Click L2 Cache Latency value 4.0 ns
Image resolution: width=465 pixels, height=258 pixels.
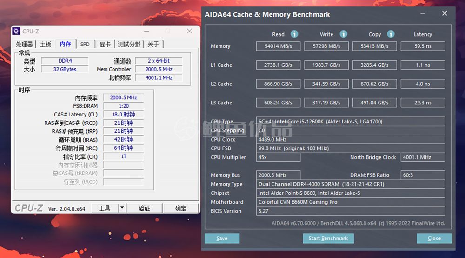click(x=423, y=84)
